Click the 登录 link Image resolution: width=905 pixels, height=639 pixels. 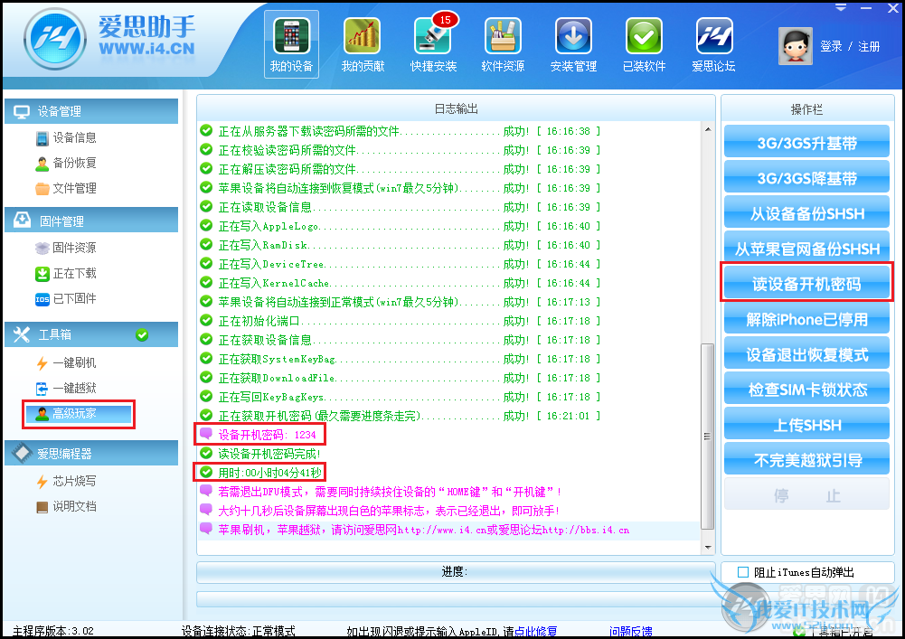coord(831,47)
